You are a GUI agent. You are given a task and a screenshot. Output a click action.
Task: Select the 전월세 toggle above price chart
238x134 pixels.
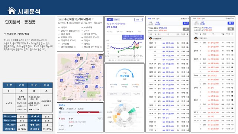click(116, 20)
